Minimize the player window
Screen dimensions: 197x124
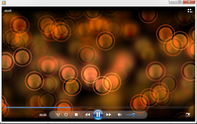[173, 2]
